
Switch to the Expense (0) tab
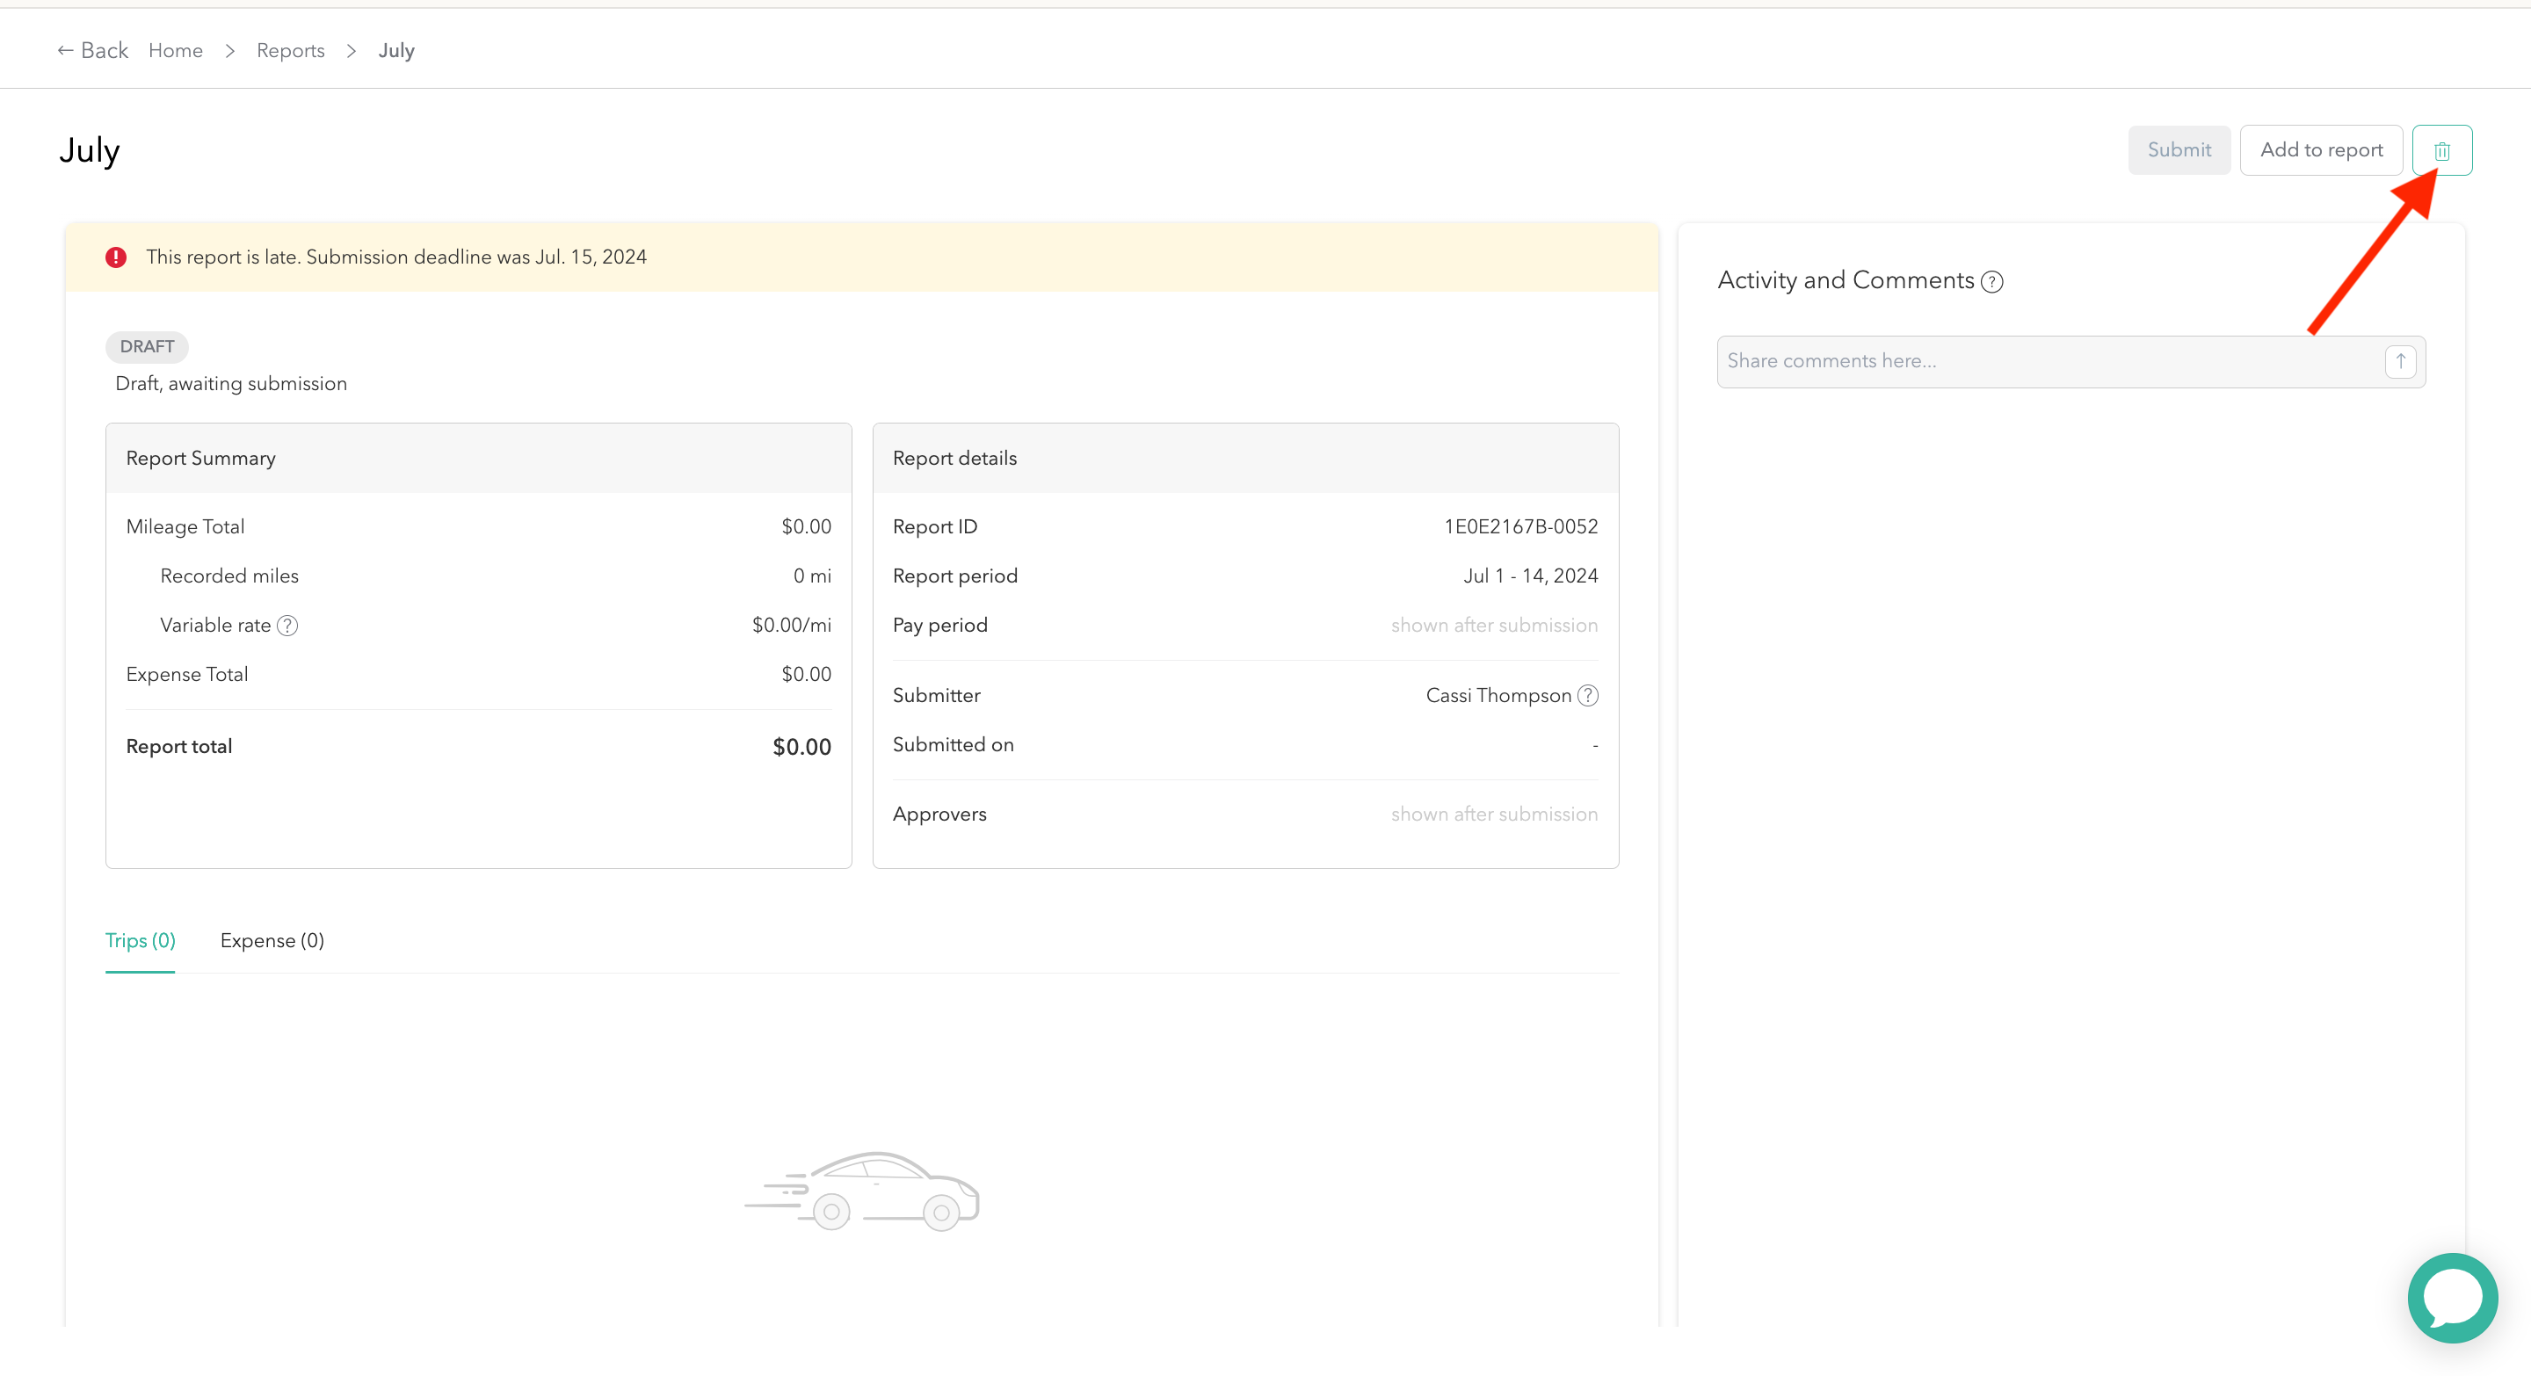[x=272, y=941]
